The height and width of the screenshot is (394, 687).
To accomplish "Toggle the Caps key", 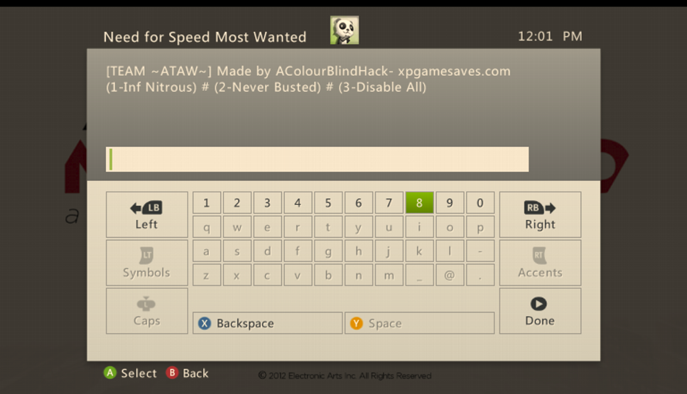I will pyautogui.click(x=147, y=311).
